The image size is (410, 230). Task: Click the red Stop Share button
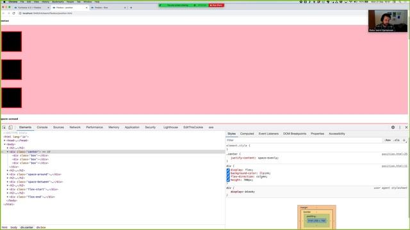217,5
